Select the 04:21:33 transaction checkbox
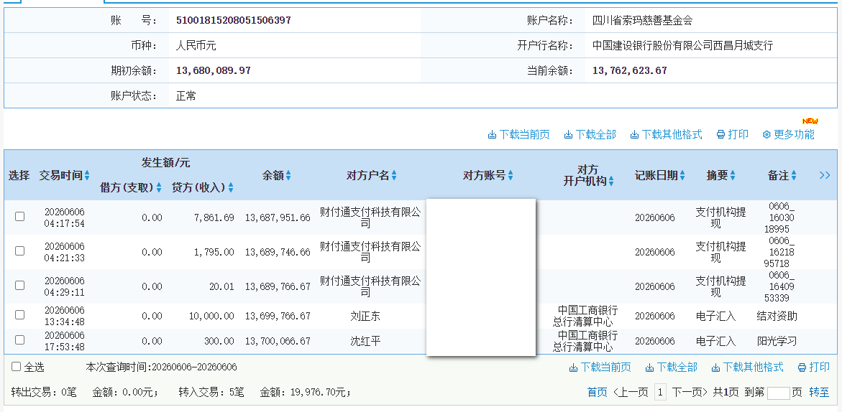The height and width of the screenshot is (412, 842). (20, 251)
